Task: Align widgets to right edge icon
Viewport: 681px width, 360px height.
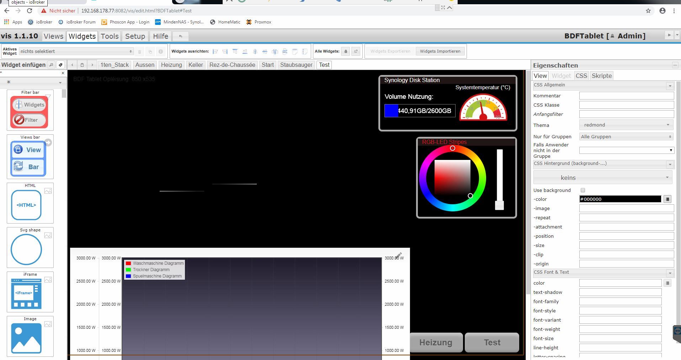Action: tap(225, 52)
